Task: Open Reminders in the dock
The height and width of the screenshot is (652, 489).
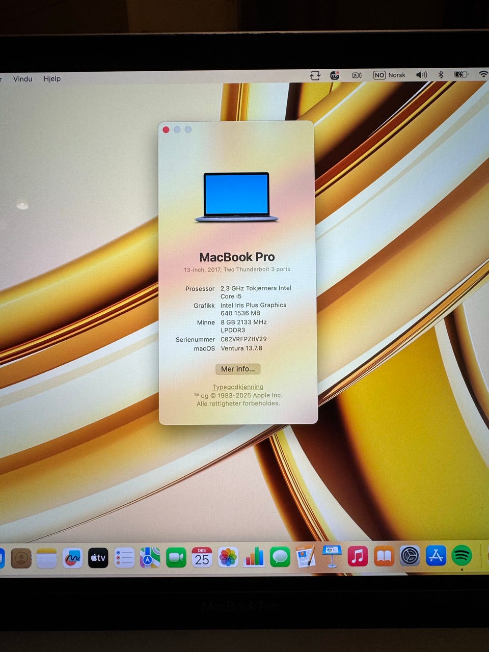Action: point(124,558)
